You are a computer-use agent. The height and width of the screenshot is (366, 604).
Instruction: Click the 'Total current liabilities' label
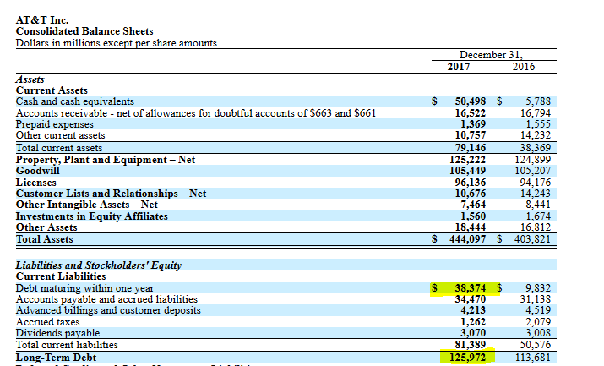[x=67, y=345]
